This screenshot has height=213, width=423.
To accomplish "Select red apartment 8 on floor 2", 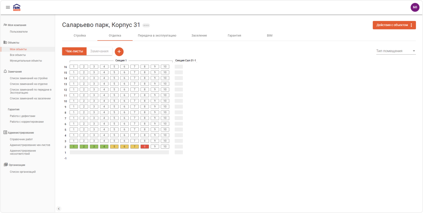I will point(145,147).
